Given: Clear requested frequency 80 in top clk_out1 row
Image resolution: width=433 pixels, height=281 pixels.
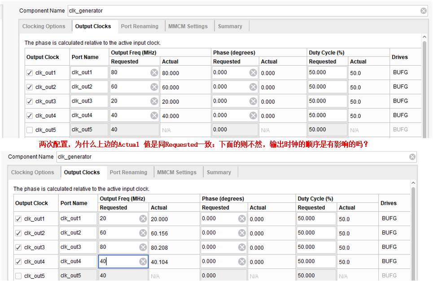Looking at the screenshot, I should (154, 72).
